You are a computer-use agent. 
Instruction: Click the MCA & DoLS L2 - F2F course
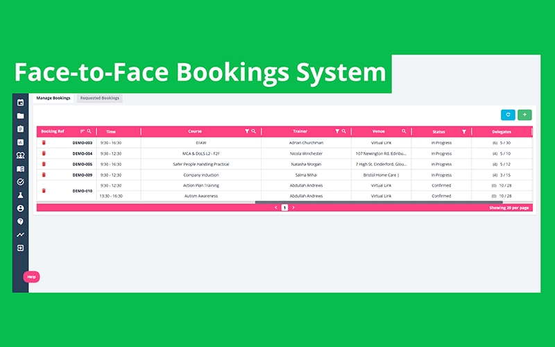pyautogui.click(x=201, y=153)
